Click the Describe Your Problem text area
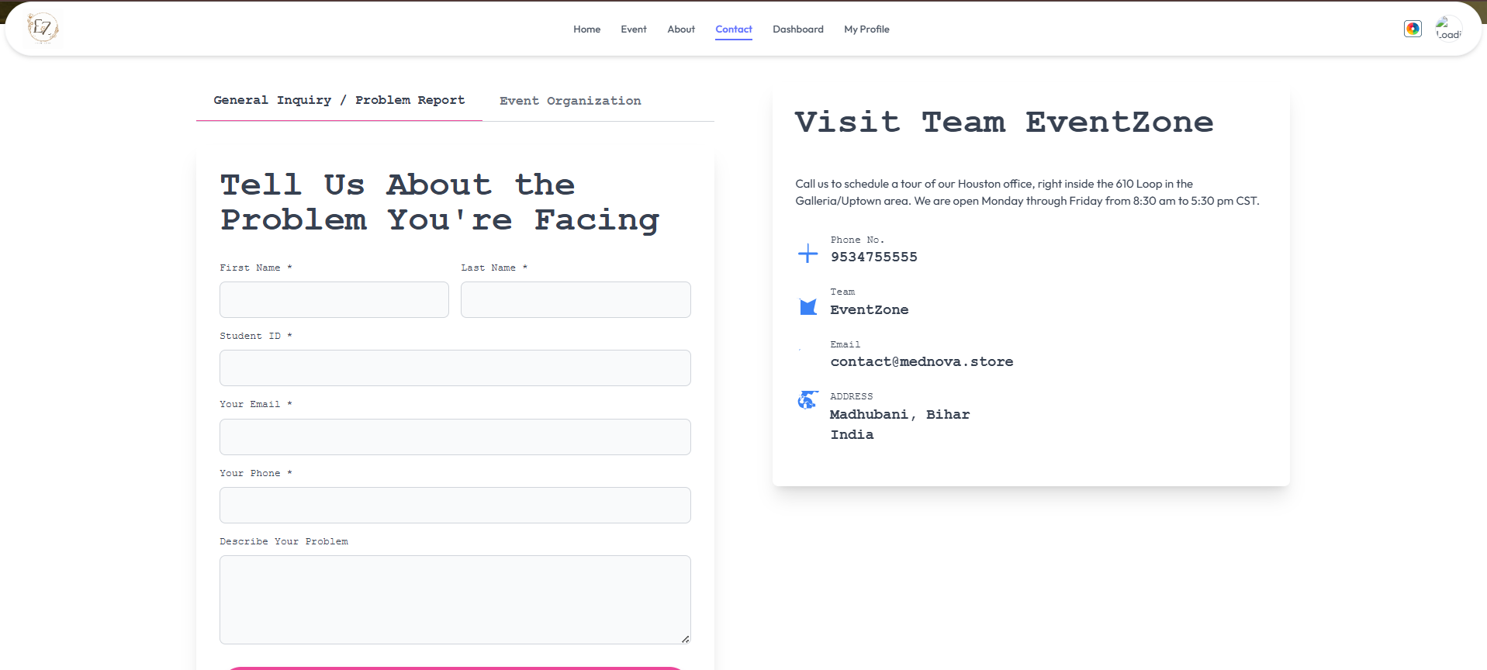The width and height of the screenshot is (1487, 670). [x=455, y=599]
